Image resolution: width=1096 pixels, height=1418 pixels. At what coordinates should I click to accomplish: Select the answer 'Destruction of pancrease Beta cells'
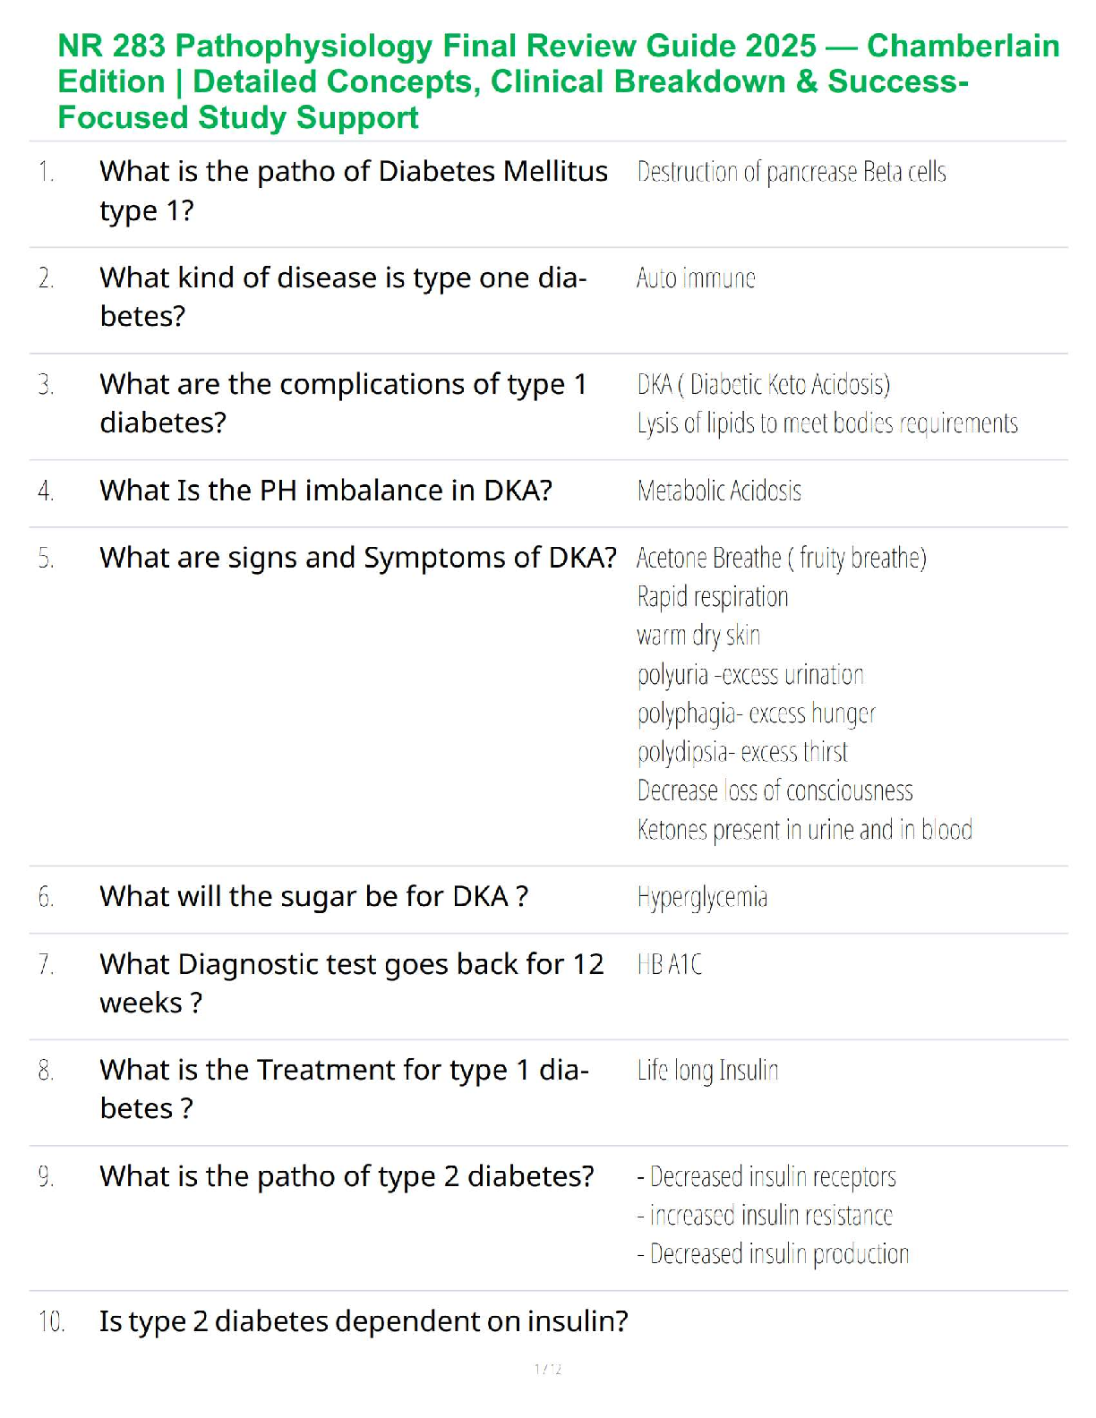[791, 172]
